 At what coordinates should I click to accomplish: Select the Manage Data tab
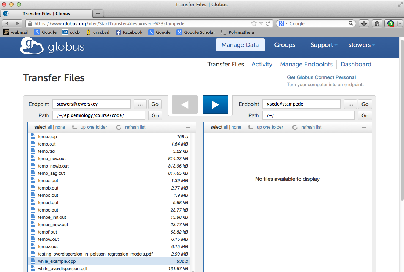click(x=240, y=45)
